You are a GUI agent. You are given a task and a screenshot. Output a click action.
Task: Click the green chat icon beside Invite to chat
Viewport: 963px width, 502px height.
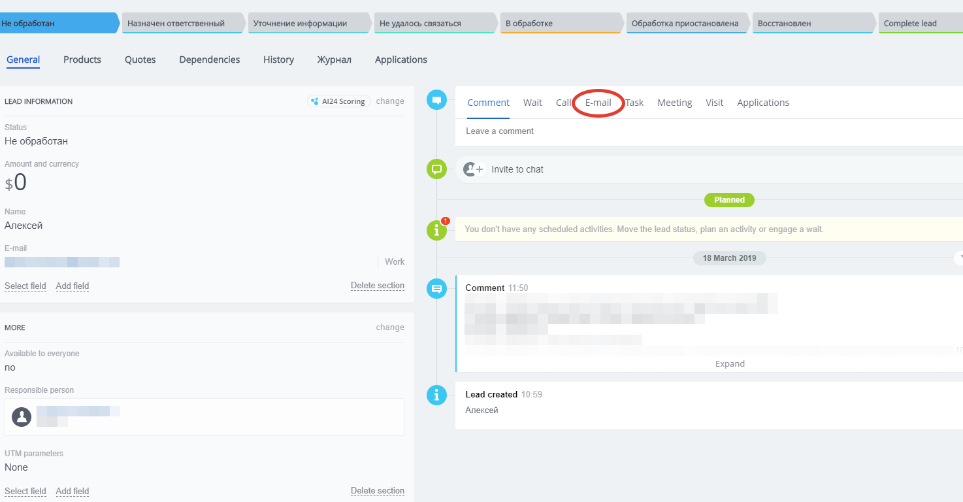pos(436,169)
